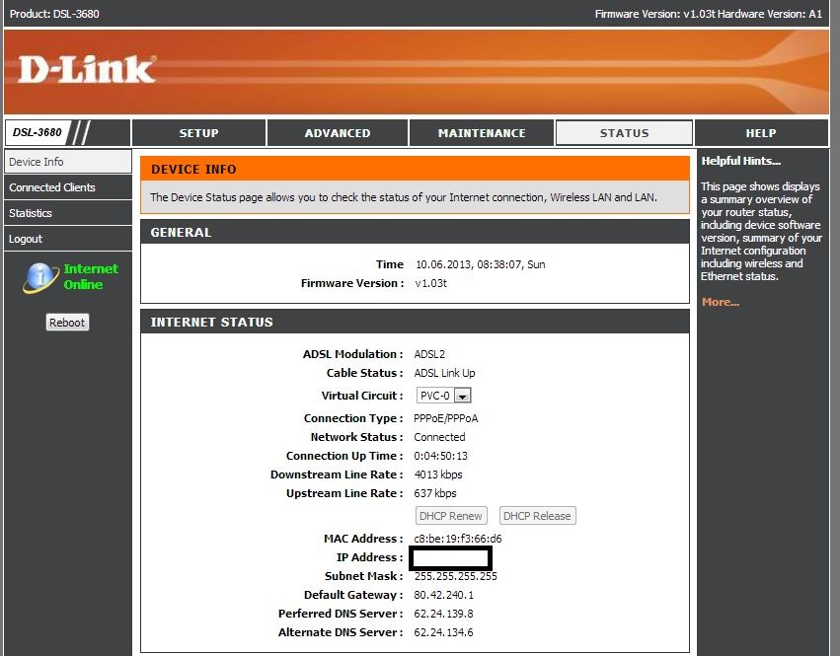
Task: Click the D-Link logo in banner
Action: tap(87, 70)
